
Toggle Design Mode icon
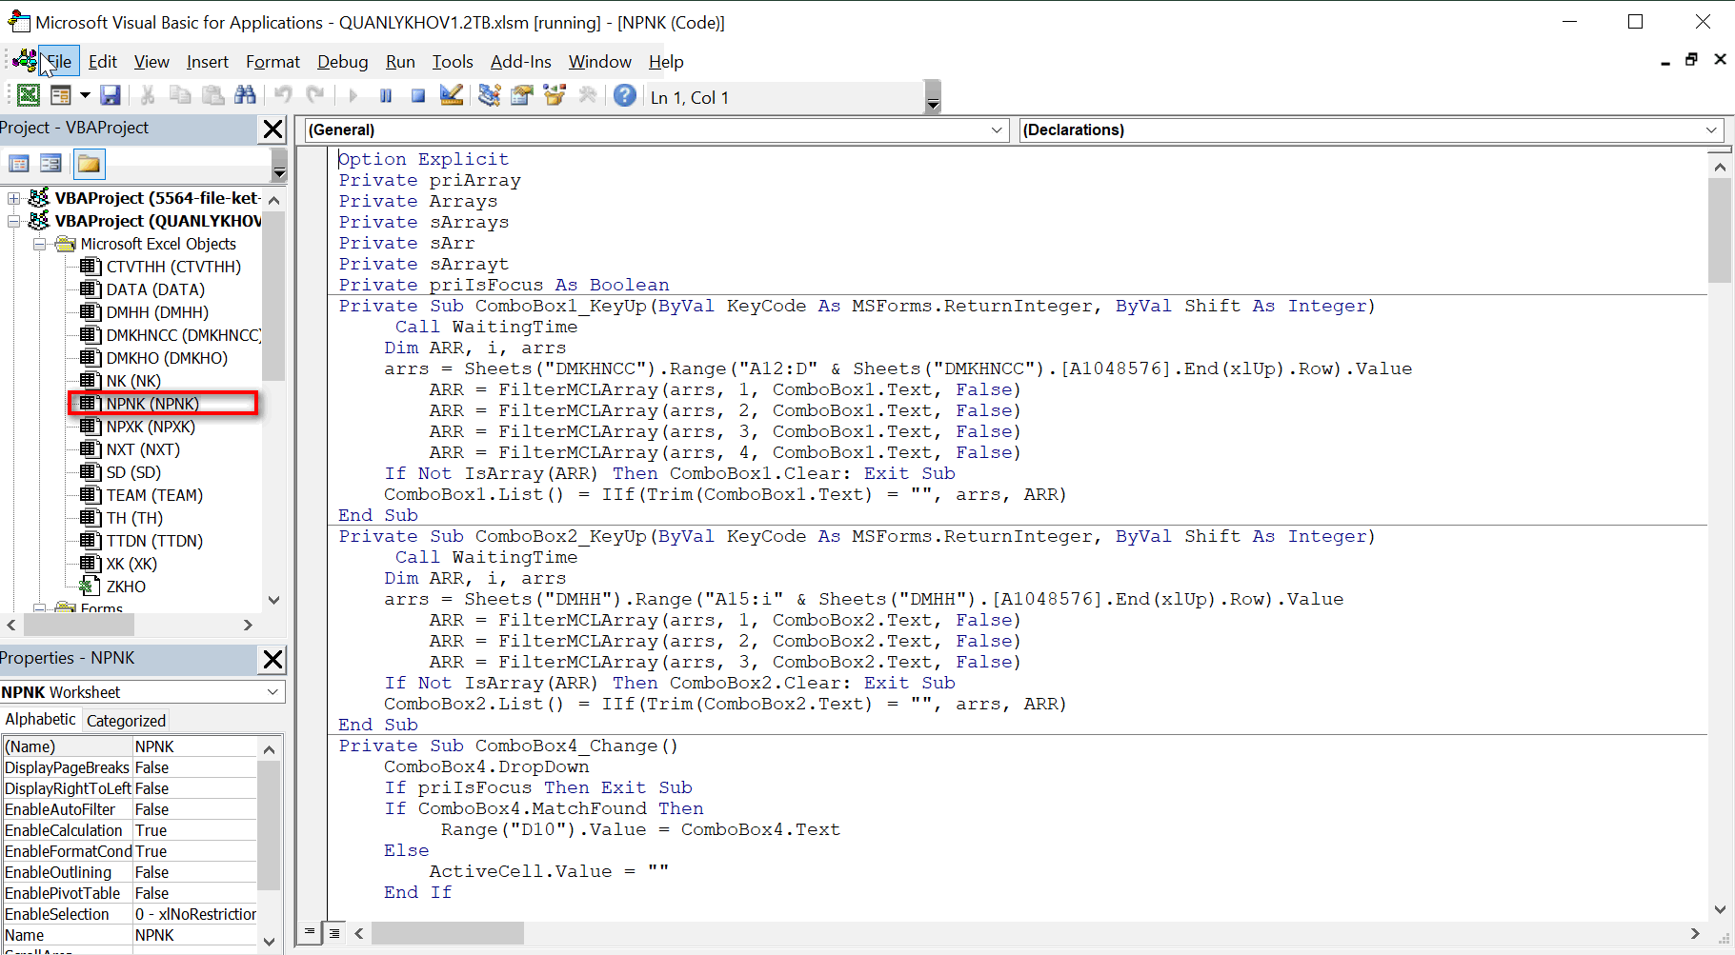point(452,95)
